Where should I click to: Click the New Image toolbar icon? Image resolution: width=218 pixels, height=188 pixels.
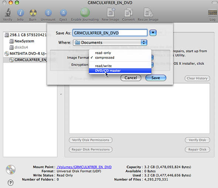click(111, 13)
